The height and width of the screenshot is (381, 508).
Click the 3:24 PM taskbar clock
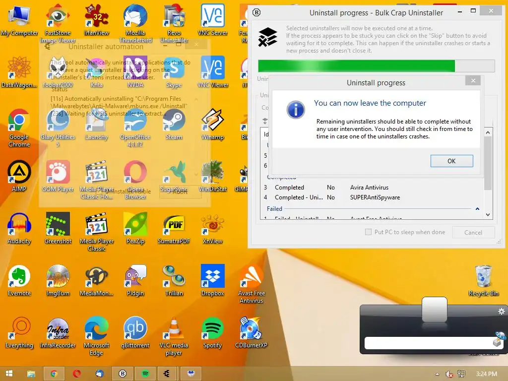pos(486,374)
